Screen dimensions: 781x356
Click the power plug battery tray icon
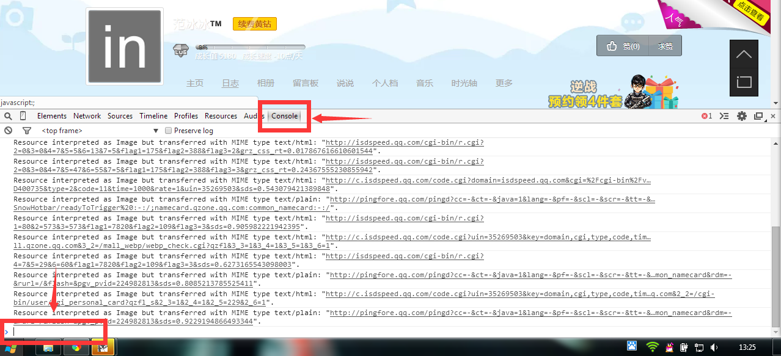pyautogui.click(x=684, y=347)
